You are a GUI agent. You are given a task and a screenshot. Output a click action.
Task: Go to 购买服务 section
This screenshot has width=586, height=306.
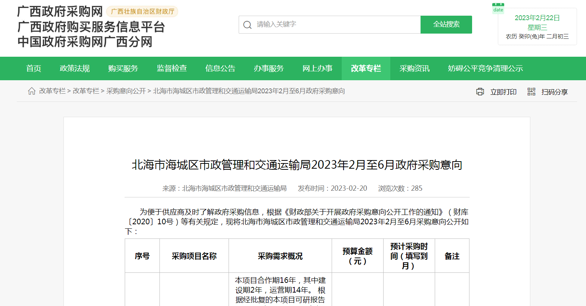tap(123, 69)
